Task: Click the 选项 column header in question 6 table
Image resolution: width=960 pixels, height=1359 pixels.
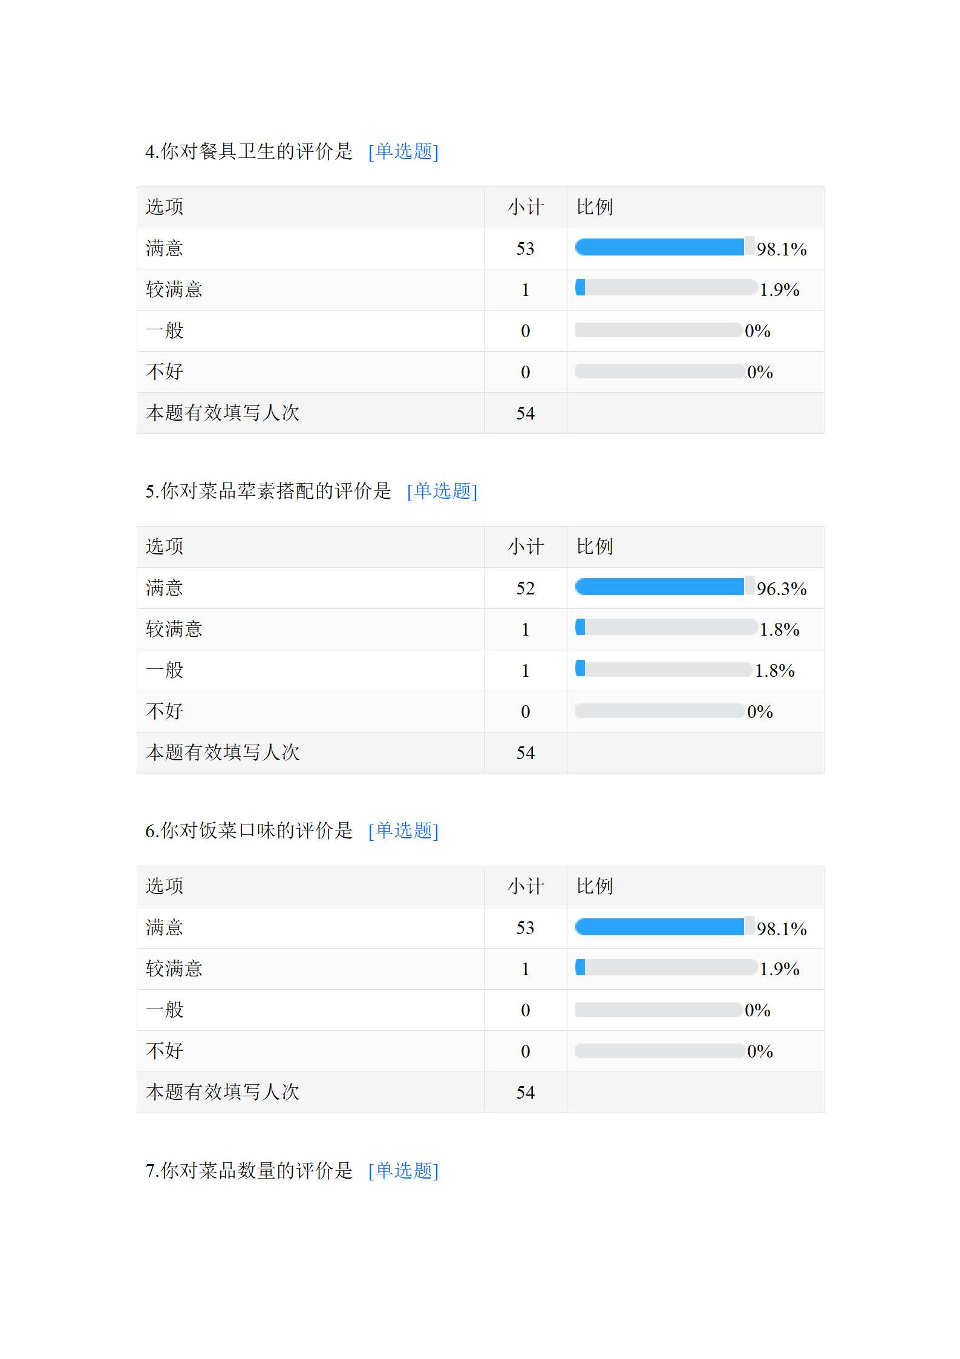Action: 165,887
